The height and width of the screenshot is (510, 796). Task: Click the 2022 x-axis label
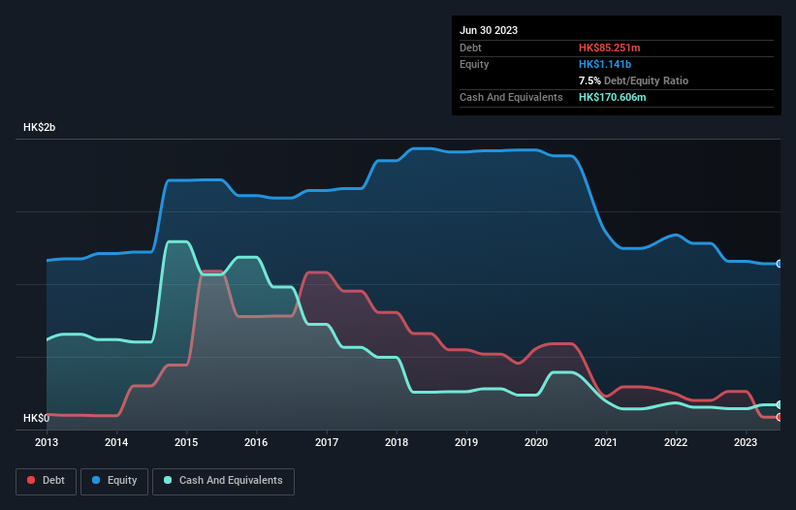pyautogui.click(x=676, y=442)
